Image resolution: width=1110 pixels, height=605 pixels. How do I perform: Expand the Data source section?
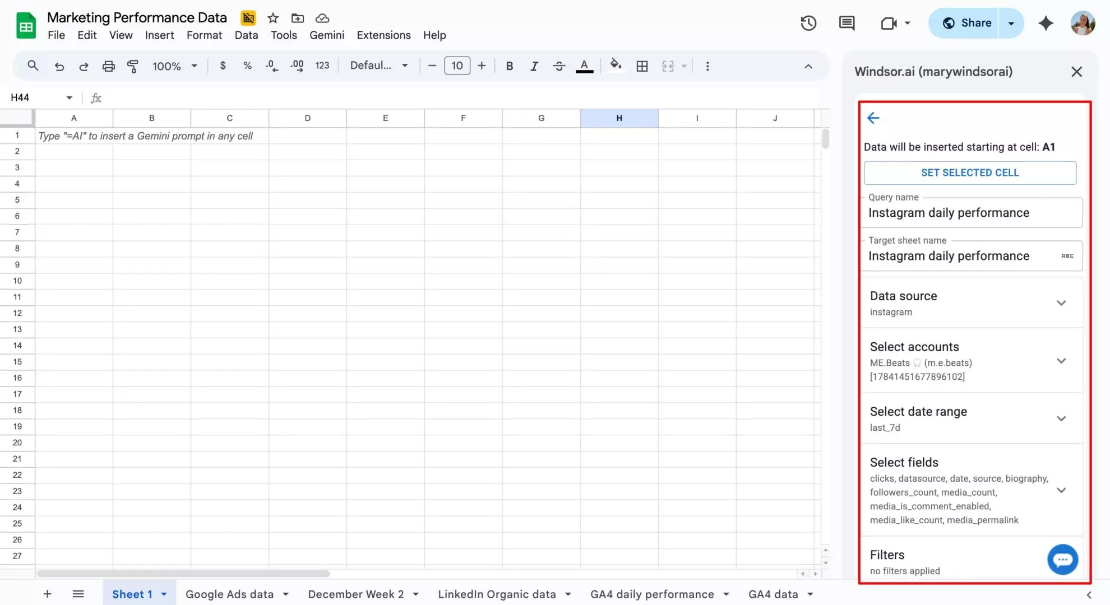1061,302
